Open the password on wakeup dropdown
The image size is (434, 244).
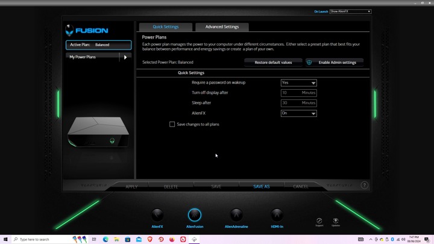pos(298,83)
